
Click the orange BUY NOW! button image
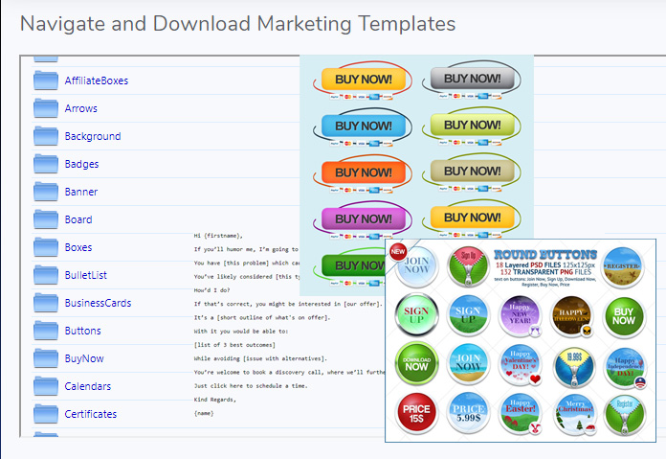pyautogui.click(x=363, y=172)
